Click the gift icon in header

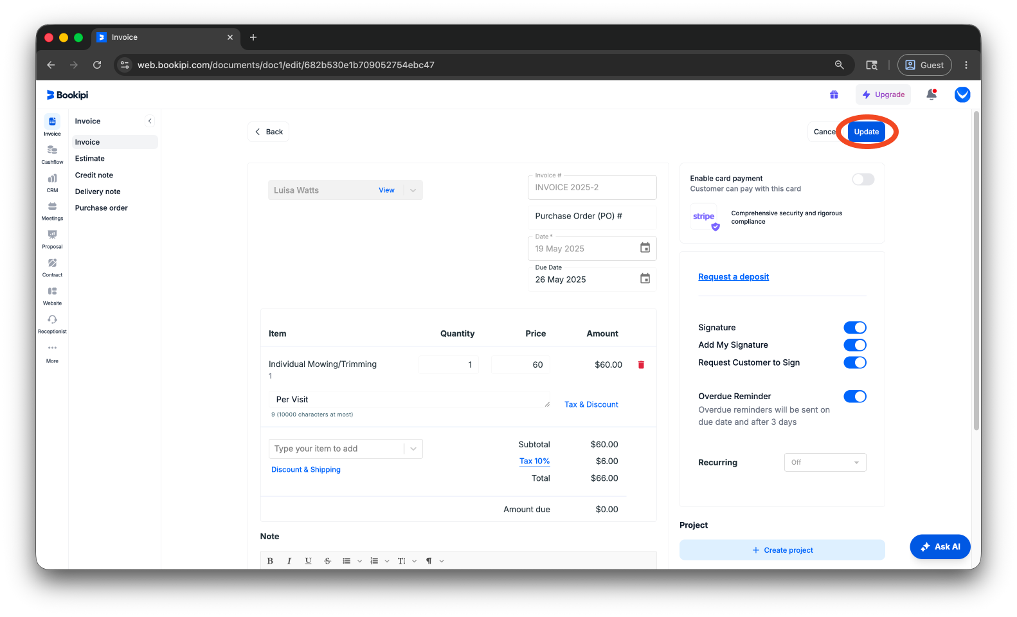pos(834,94)
